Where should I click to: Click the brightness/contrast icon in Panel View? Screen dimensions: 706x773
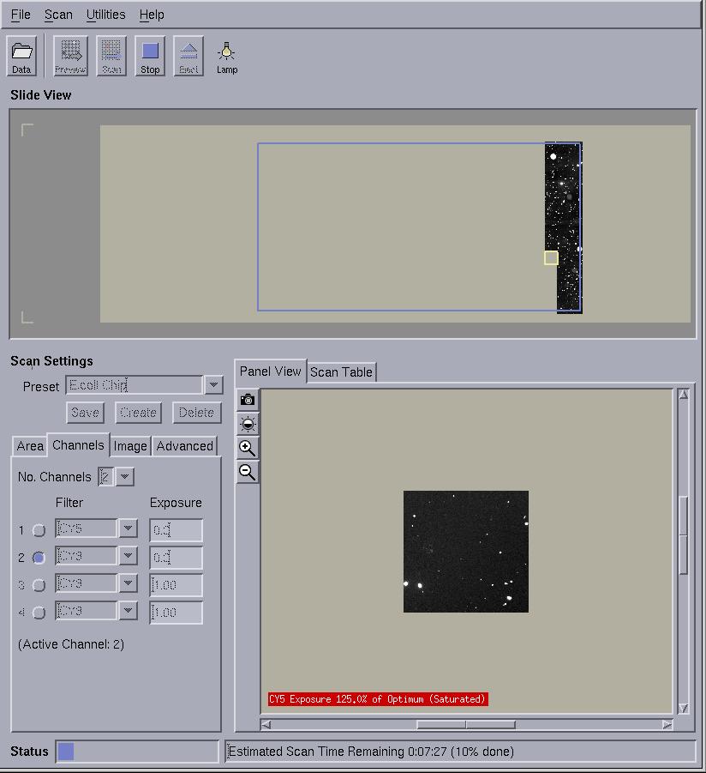pyautogui.click(x=248, y=424)
